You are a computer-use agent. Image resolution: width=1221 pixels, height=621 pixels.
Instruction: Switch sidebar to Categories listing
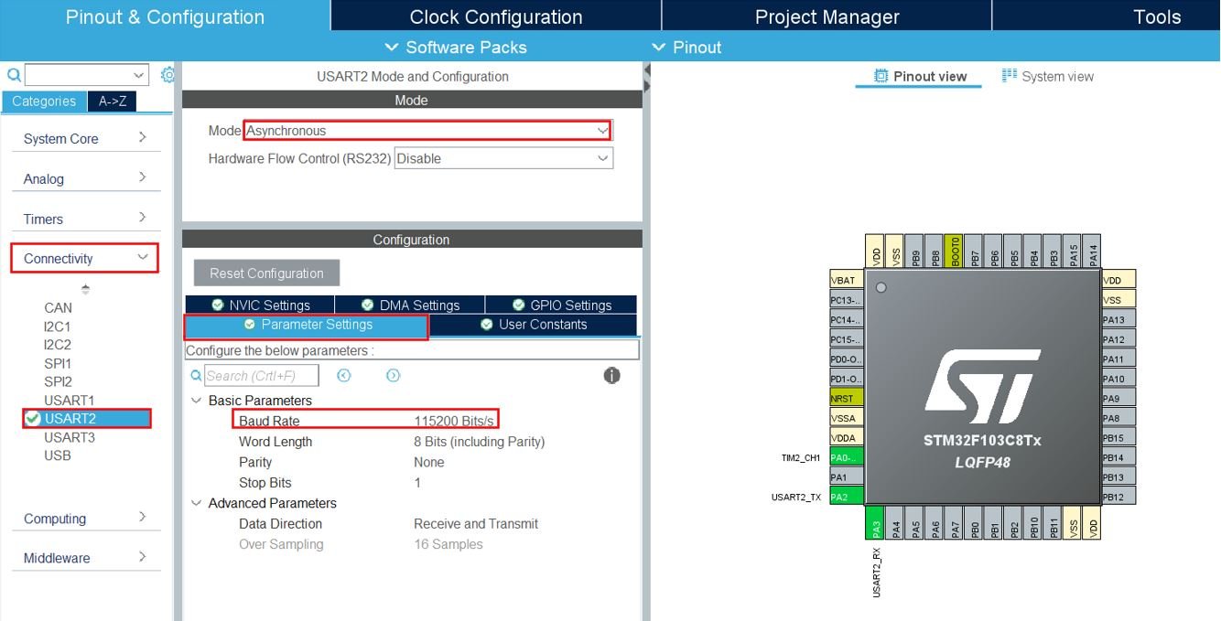click(x=44, y=102)
